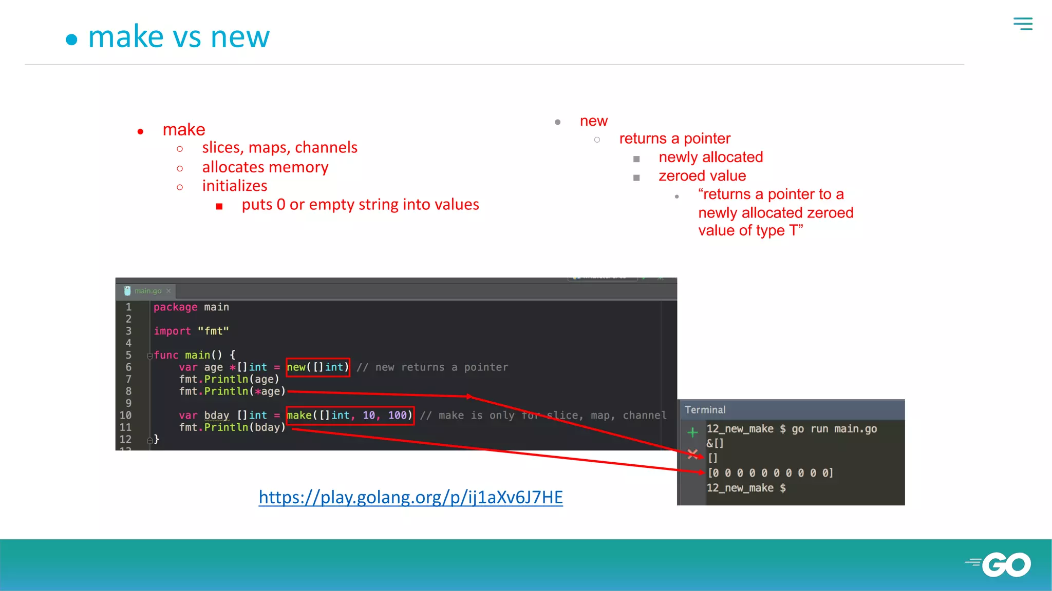Click the '&[]' terminal output line

tap(715, 443)
